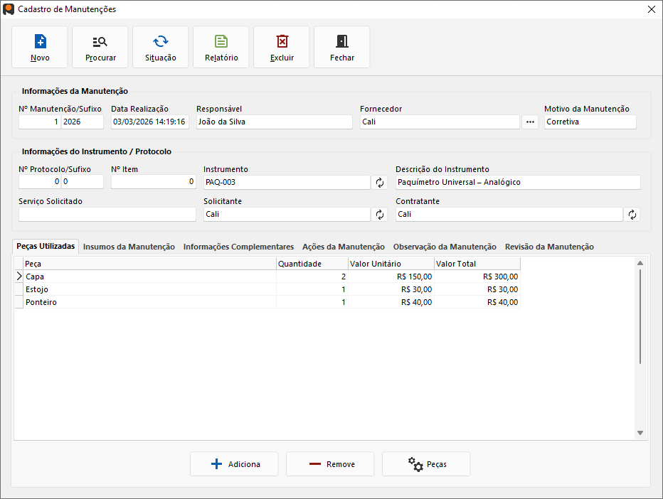Viewport: 663px width, 499px height.
Task: Click refresh icon beside Solicitante field
Action: tap(380, 215)
